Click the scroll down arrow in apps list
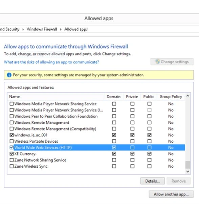The height and width of the screenshot is (204, 199). point(188,171)
